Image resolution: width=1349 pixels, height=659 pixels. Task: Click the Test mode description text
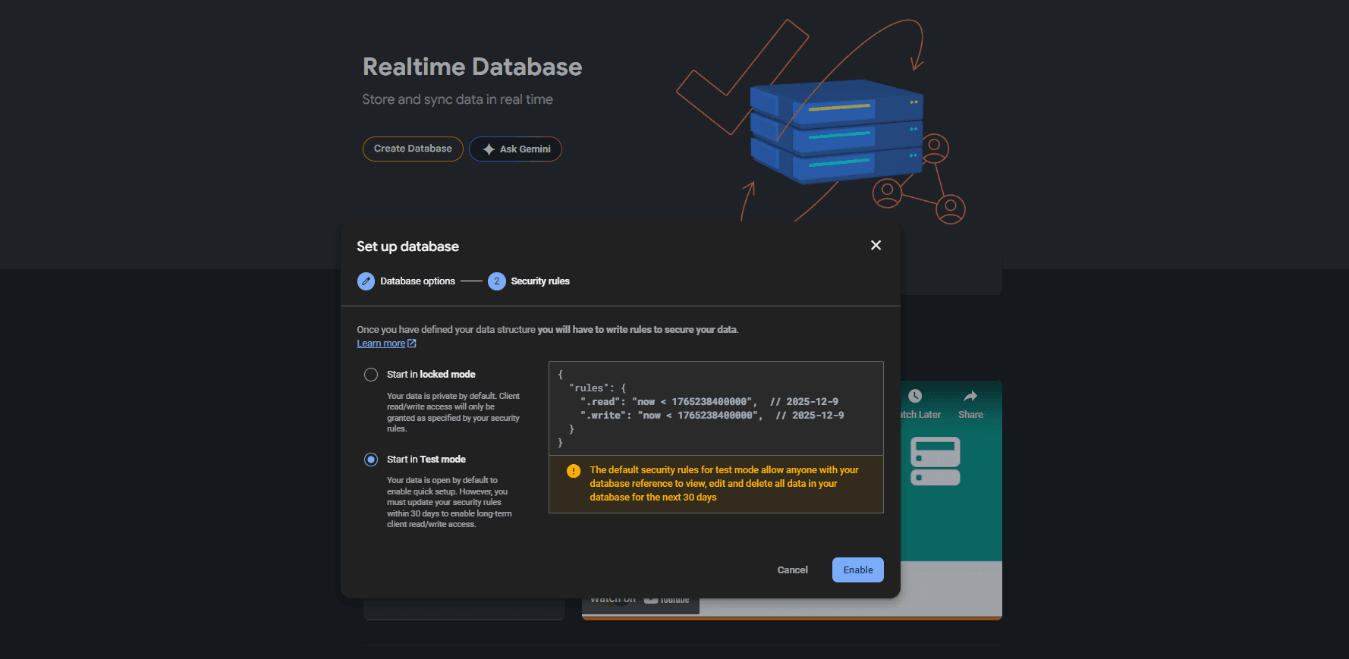pyautogui.click(x=449, y=502)
